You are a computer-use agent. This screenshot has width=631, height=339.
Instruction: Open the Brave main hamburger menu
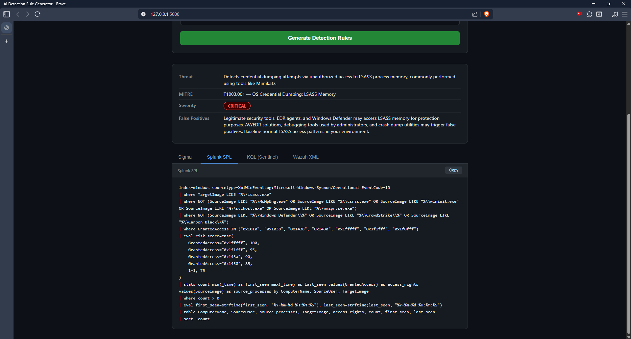point(625,14)
